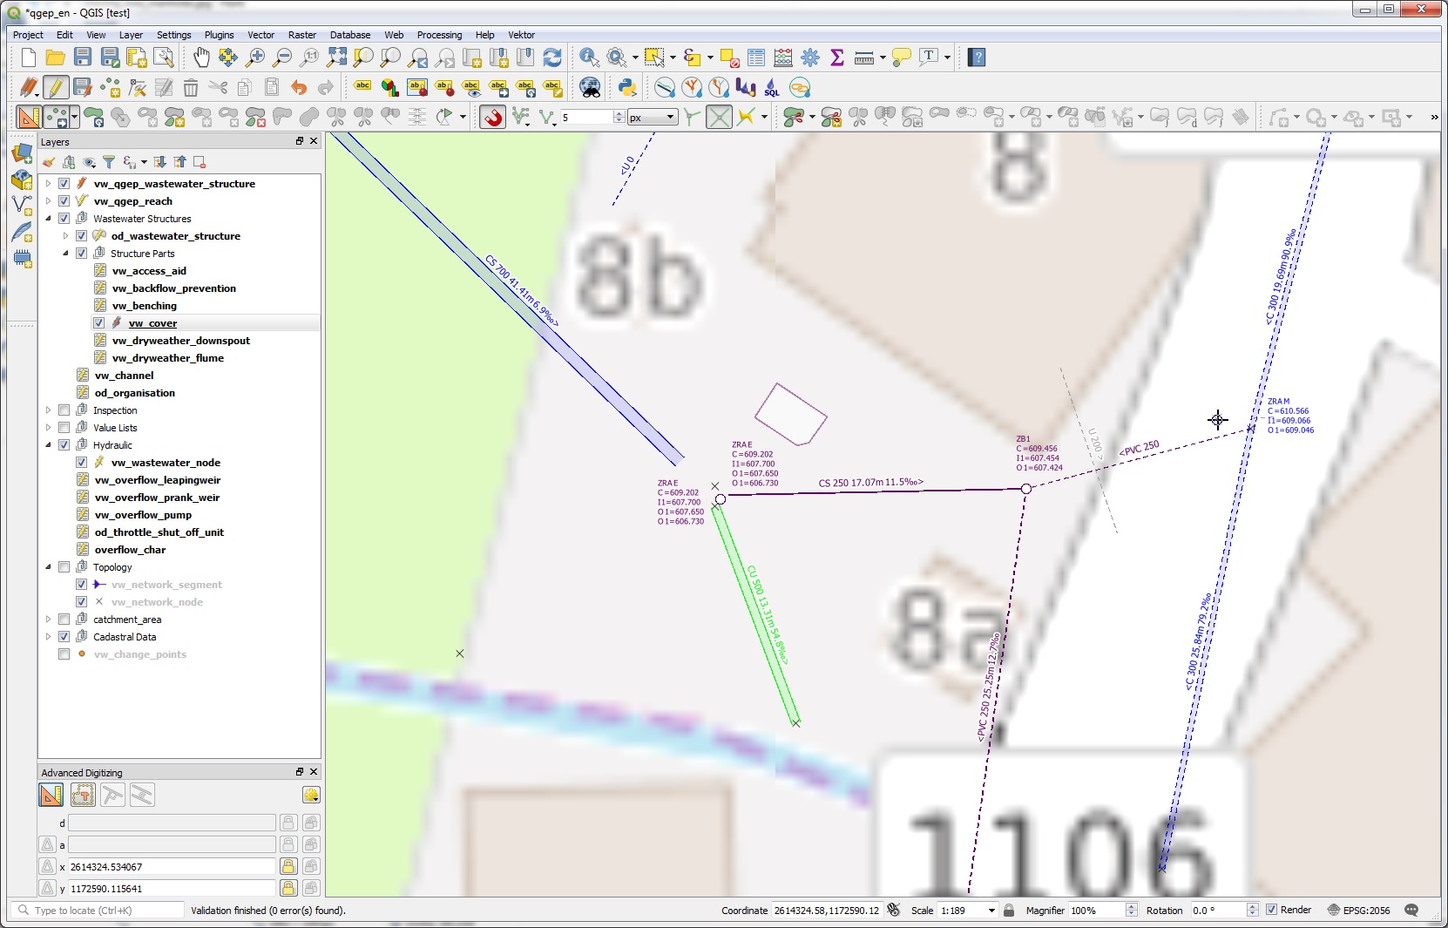Image resolution: width=1448 pixels, height=928 pixels.
Task: Toggle lock on y coordinate
Action: point(288,888)
